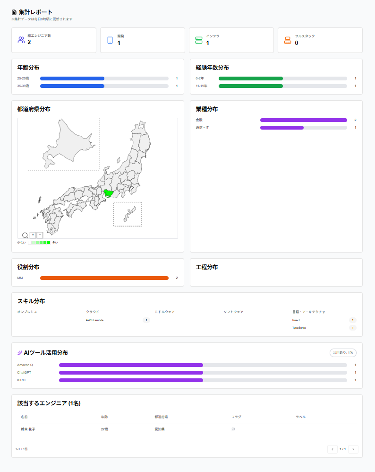This screenshot has width=375, height=472.
Task: Click the TypeScript skill entry
Action: [x=299, y=328]
